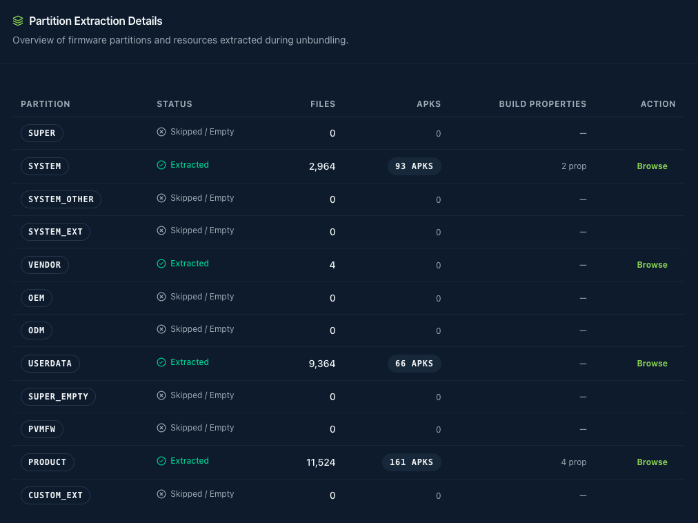Browse the USERDATA partition
This screenshot has width=698, height=523.
click(x=652, y=364)
